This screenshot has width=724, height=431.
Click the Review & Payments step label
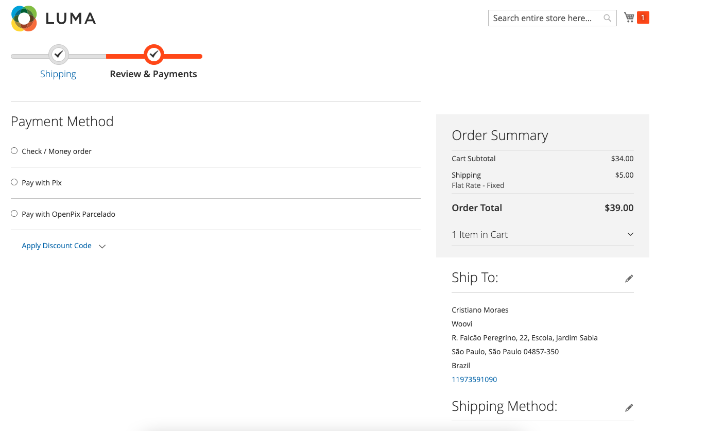tap(153, 74)
